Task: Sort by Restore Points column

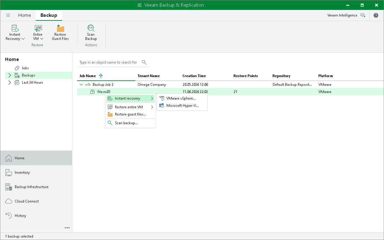Action: point(245,76)
